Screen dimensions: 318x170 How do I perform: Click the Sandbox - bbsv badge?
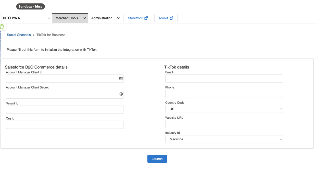(x=31, y=6)
